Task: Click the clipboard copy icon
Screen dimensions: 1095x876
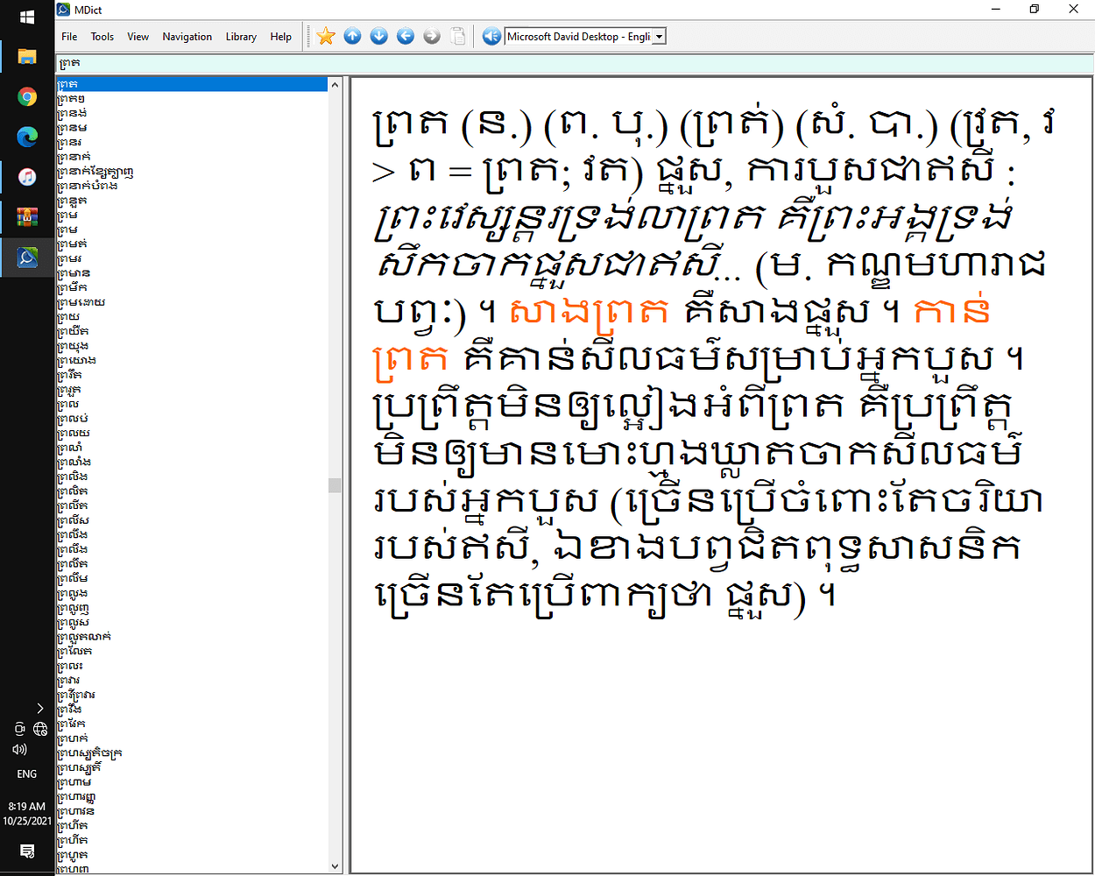Action: (x=457, y=36)
